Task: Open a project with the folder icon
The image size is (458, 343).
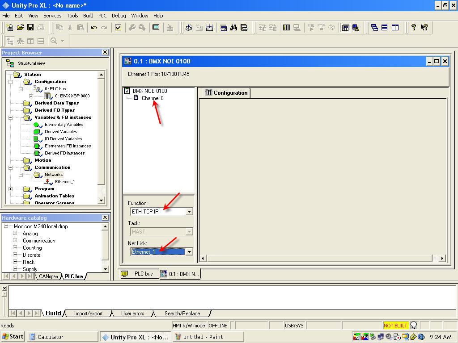Action: click(20, 27)
